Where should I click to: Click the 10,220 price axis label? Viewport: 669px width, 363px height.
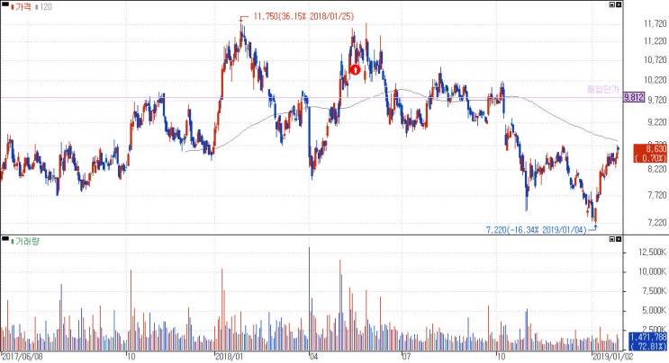click(655, 80)
